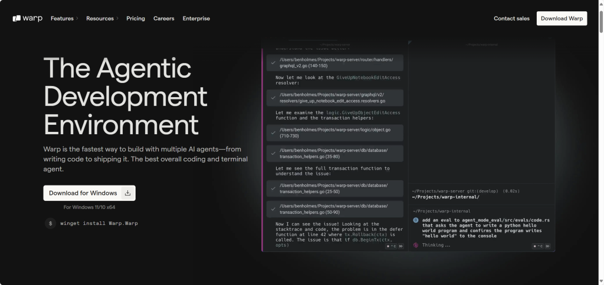Viewport: 604px width, 285px height.
Task: Click the logic.GiveUpObjectEditAccess code reference
Action: [x=363, y=112]
